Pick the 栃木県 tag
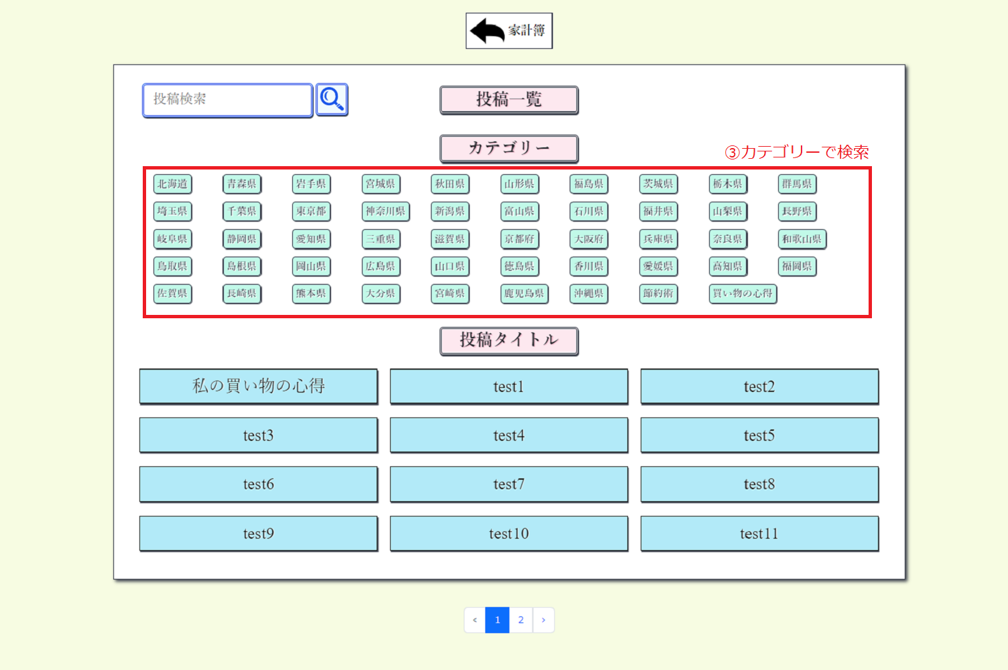The width and height of the screenshot is (1008, 670). [x=729, y=184]
